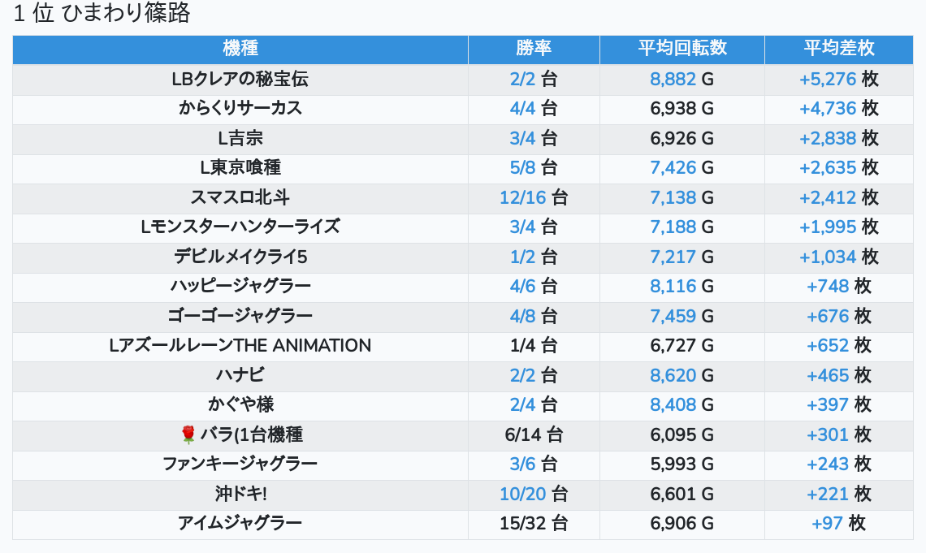Select the LアズールレーンTHE ANIMATION entry

(240, 345)
